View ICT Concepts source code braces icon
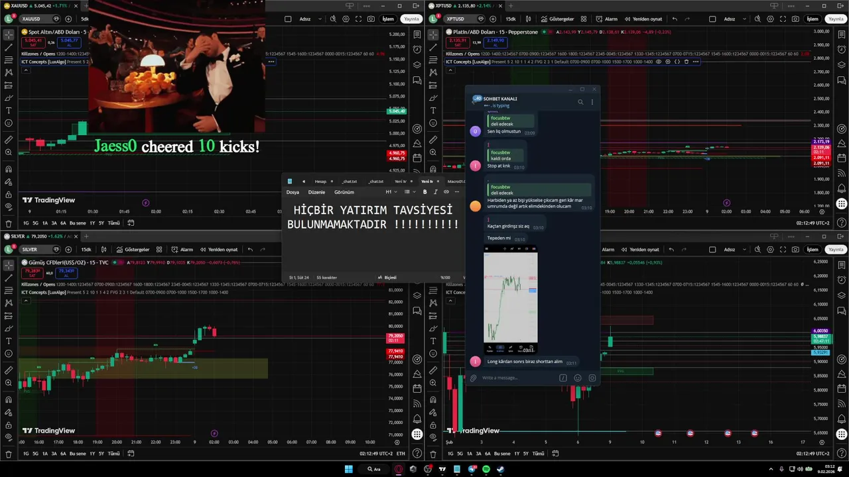The image size is (849, 477). pos(677,62)
